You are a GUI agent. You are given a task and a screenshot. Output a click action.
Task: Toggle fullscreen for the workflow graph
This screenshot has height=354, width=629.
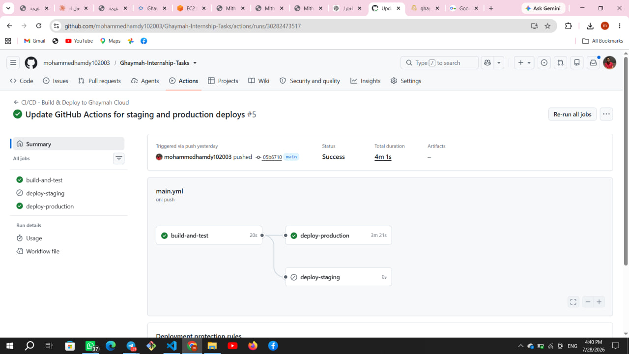tap(573, 302)
